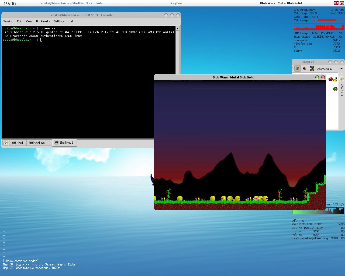Viewport: 345px width, 276px height.
Task: Click the moon weather icon in KayCee sidebar
Action: pos(342,79)
